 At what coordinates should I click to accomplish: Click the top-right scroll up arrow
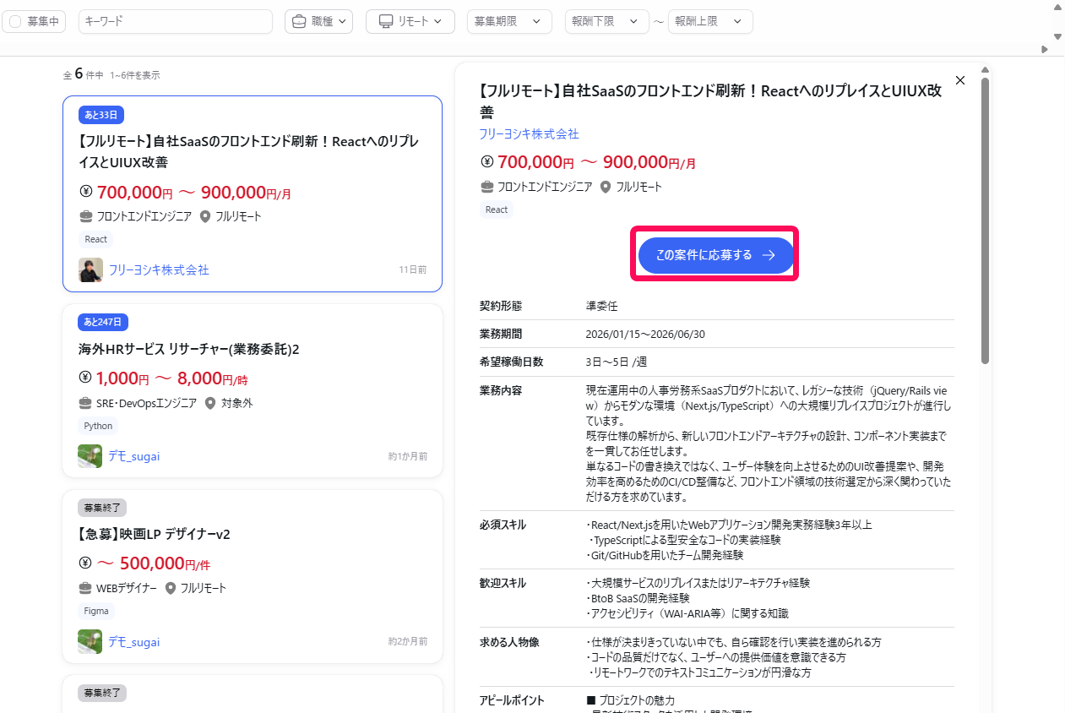pyautogui.click(x=1057, y=8)
